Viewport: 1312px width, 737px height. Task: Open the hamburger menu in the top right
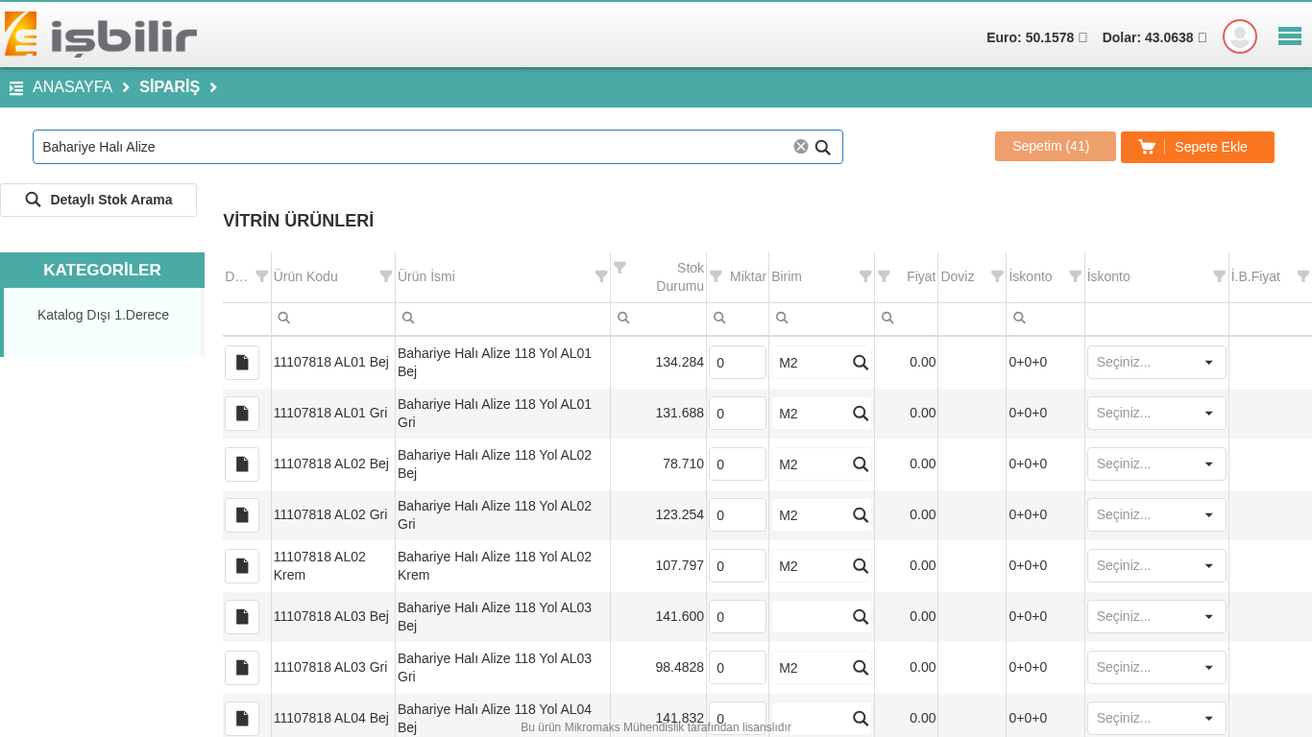[1289, 36]
